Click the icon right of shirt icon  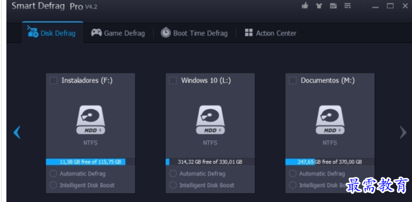pyautogui.click(x=333, y=6)
